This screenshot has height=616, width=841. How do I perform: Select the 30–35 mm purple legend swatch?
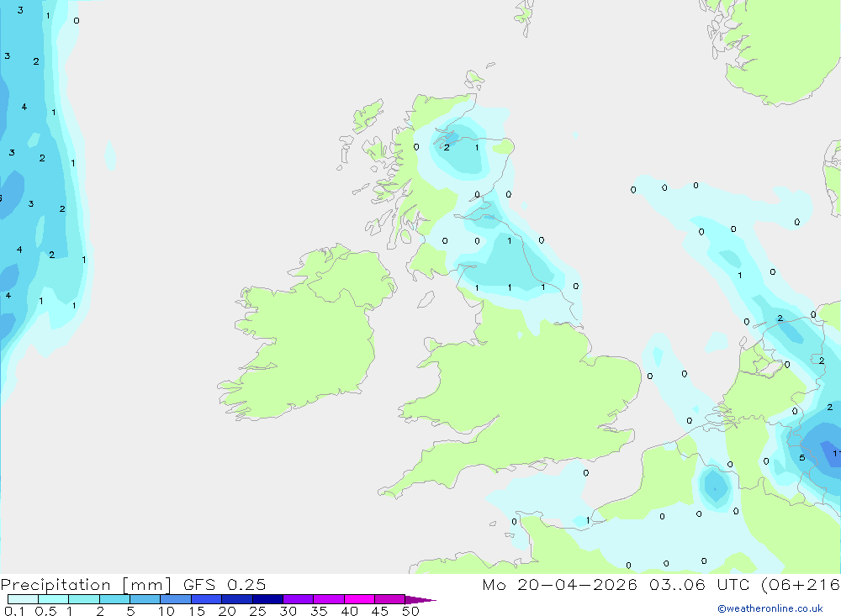(x=299, y=599)
